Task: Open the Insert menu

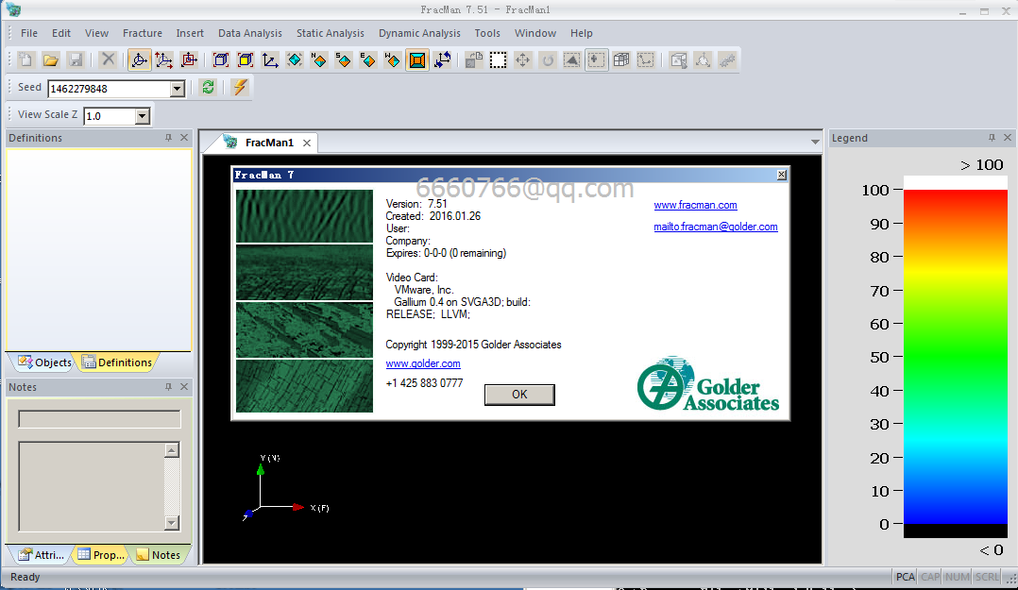Action: pos(190,33)
